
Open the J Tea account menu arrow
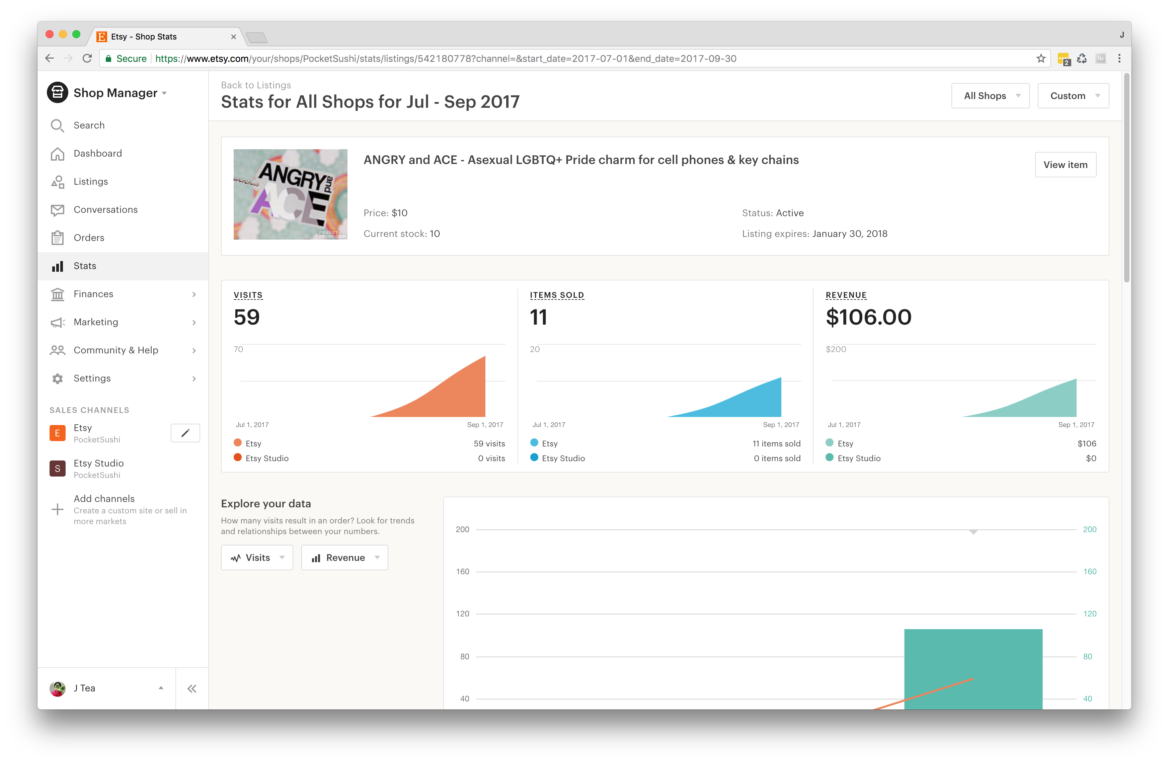tap(161, 688)
